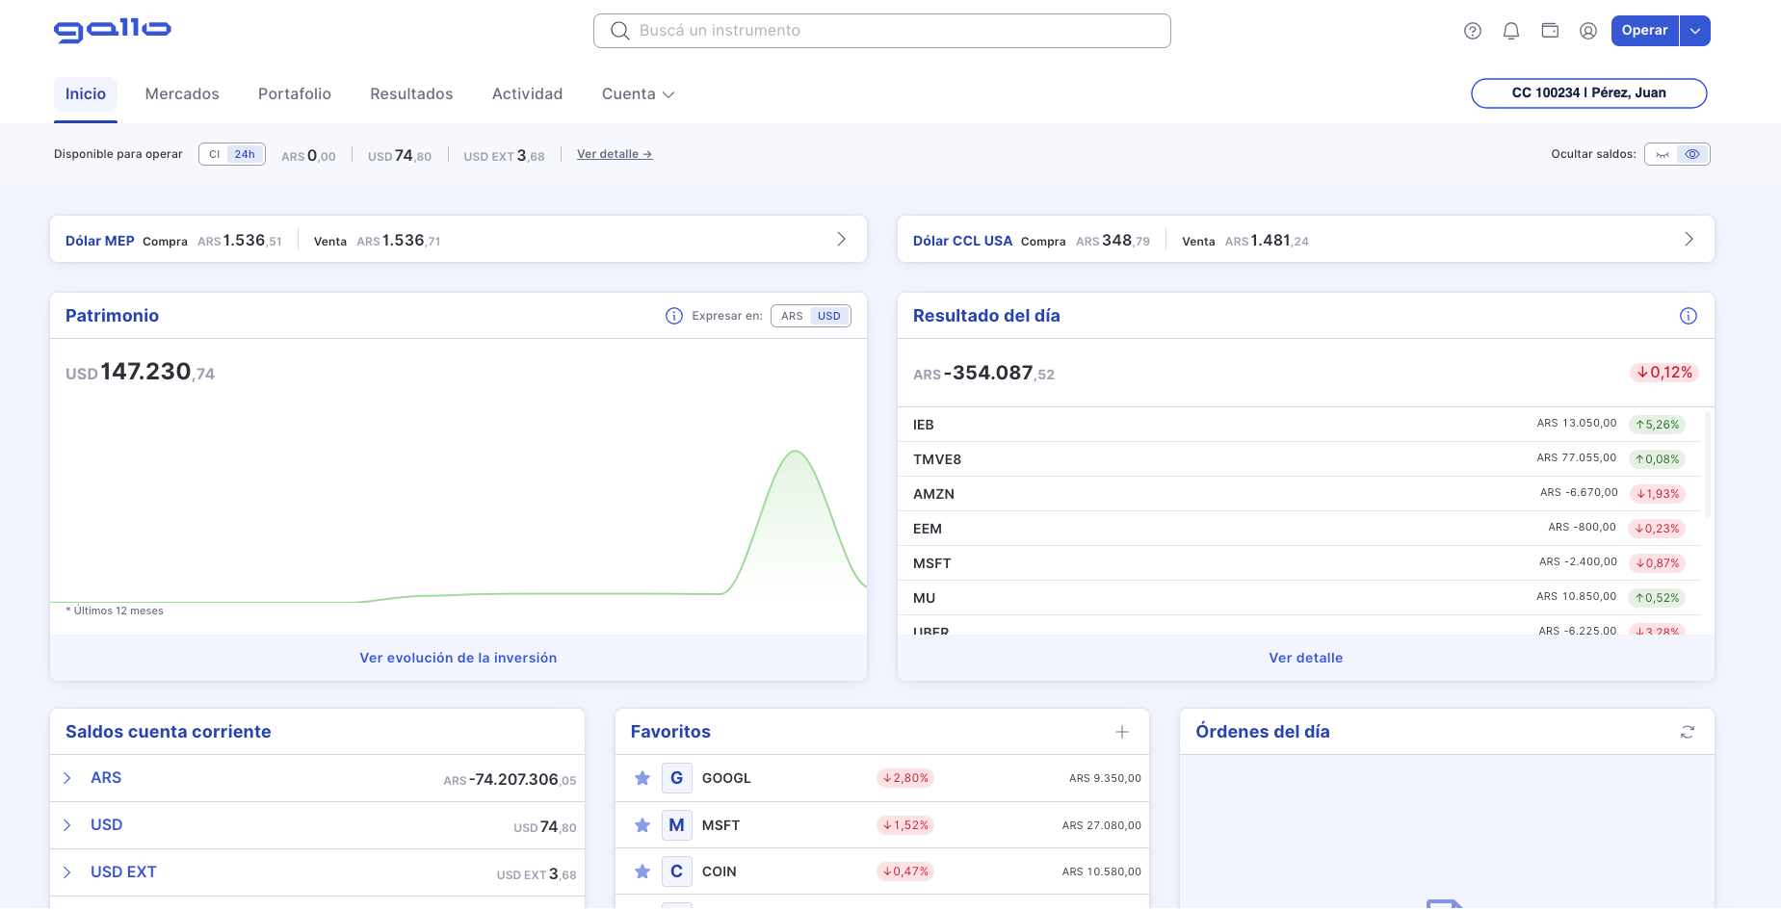Show Patrimonio info icon
Image resolution: width=1781 pixels, height=910 pixels.
pos(674,316)
